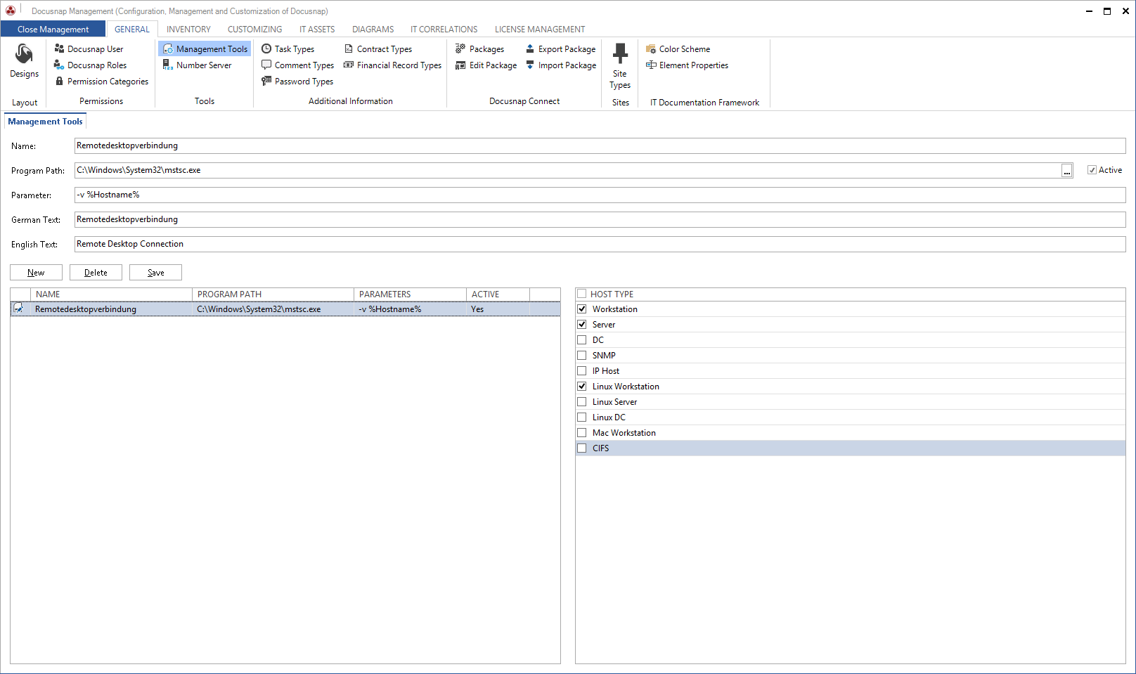Viewport: 1136px width, 674px height.
Task: Sort by NAME column header
Action: (x=111, y=294)
